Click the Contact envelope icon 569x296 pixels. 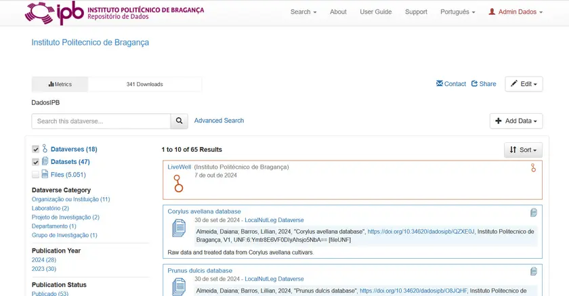click(x=440, y=83)
